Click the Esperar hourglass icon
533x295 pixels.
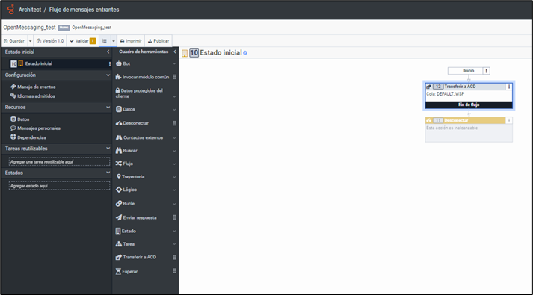(x=118, y=271)
